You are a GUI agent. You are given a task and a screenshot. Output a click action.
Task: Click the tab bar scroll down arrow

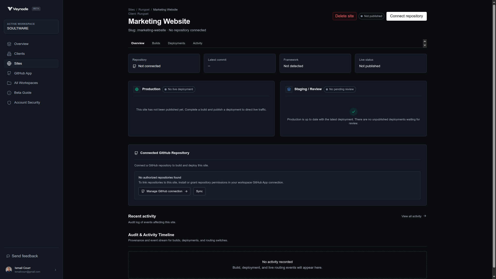pyautogui.click(x=425, y=45)
